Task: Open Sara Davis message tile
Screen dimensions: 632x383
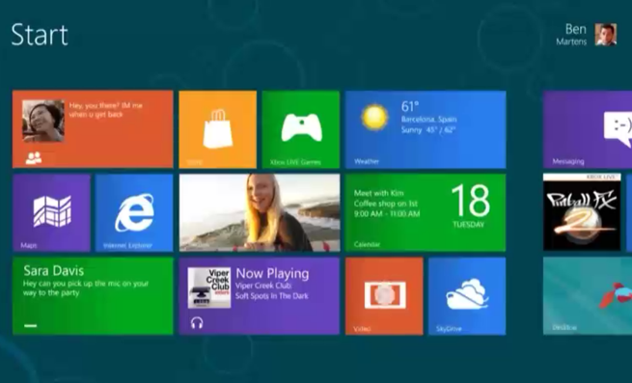Action: click(93, 296)
